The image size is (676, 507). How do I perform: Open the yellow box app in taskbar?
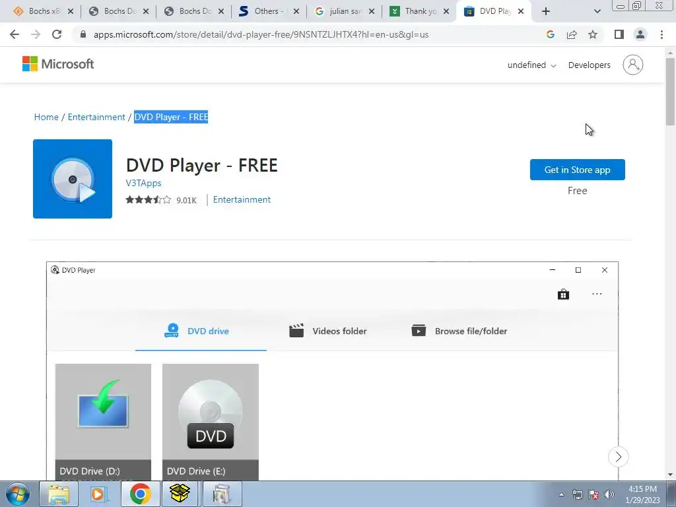180,494
